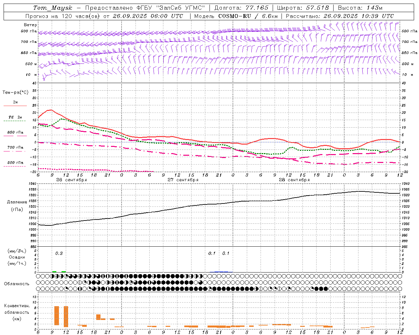The width and height of the screenshot is (419, 335).
Task: Click the Облачность cloud cover label
Action: click(x=17, y=284)
